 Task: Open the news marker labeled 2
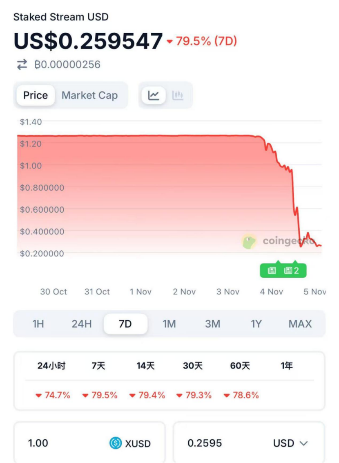[292, 270]
